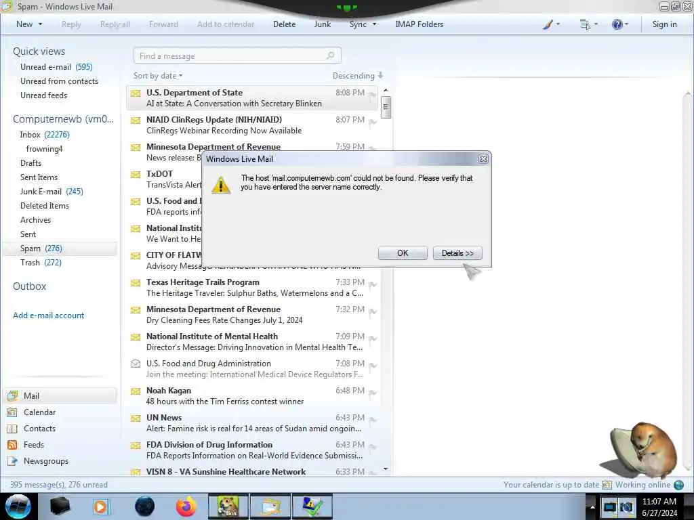This screenshot has width=694, height=520.
Task: Open the Inbox folder
Action: pyautogui.click(x=45, y=135)
